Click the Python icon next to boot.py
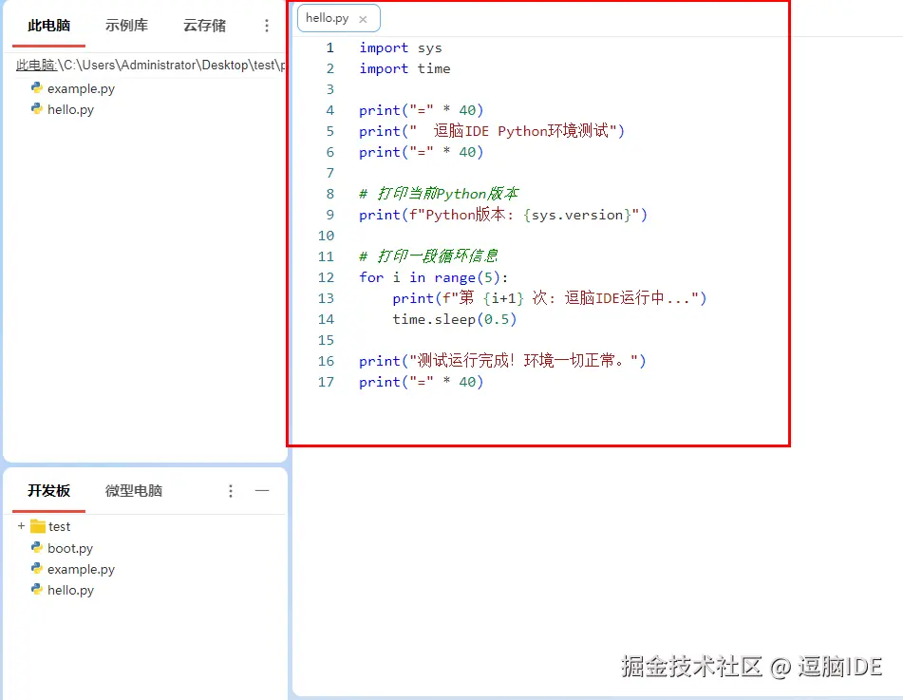This screenshot has height=700, width=903. pyautogui.click(x=37, y=547)
